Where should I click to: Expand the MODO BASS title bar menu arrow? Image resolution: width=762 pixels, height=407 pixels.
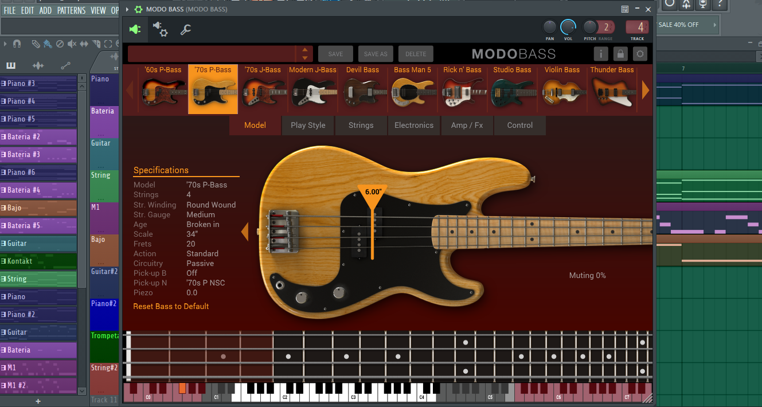127,9
